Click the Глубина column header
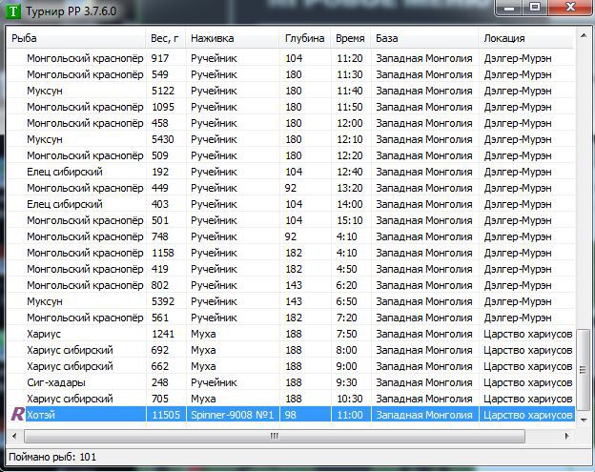 305,38
